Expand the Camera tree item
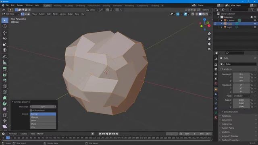 222,21
